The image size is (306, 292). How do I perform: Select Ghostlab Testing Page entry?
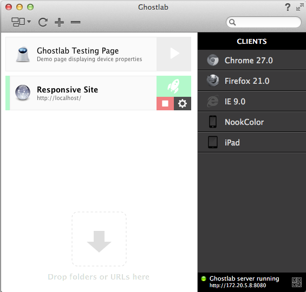tap(81, 54)
